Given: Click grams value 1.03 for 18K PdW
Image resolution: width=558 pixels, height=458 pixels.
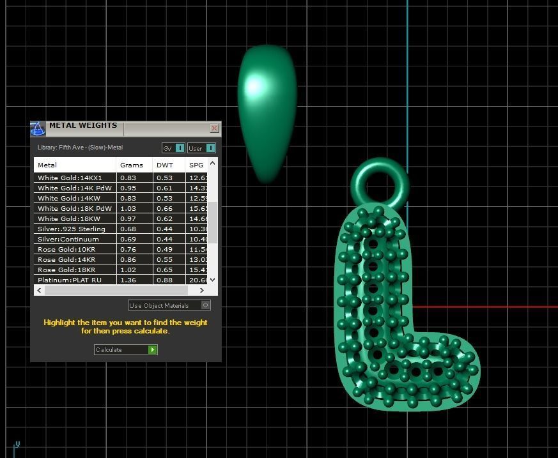Looking at the screenshot, I should coord(128,208).
